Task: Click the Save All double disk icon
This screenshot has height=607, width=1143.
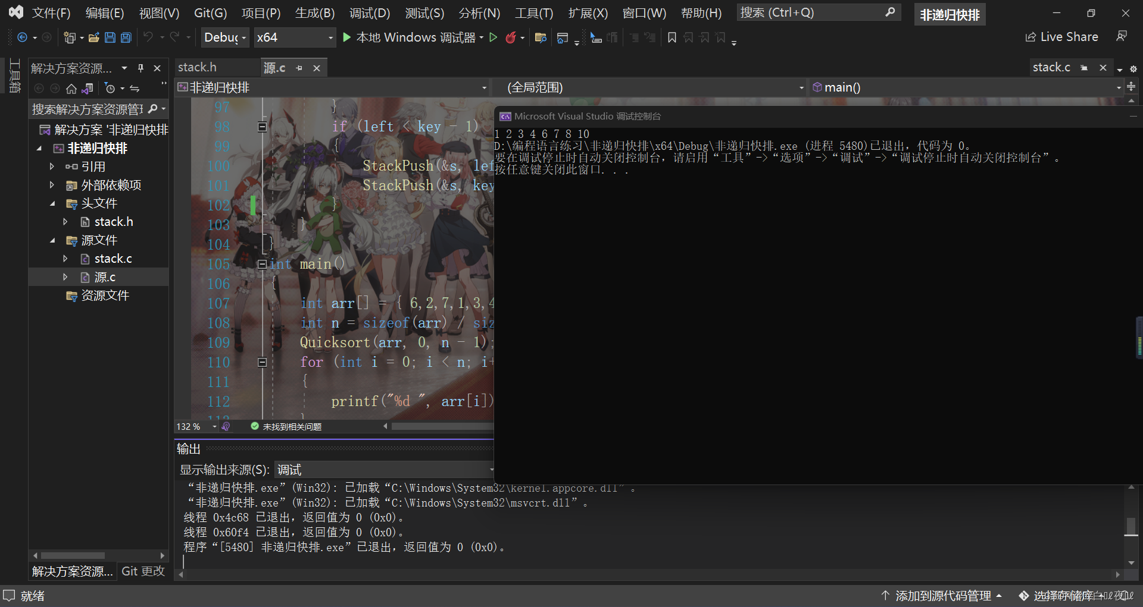Action: pos(126,37)
